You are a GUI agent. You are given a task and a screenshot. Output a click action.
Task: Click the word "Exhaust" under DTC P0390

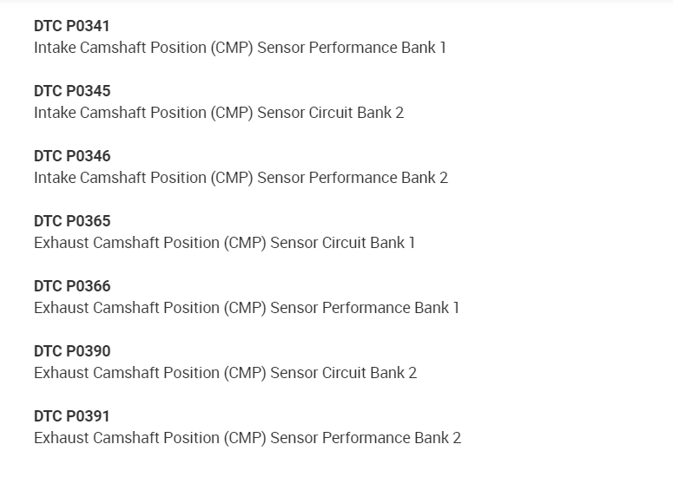tap(61, 373)
